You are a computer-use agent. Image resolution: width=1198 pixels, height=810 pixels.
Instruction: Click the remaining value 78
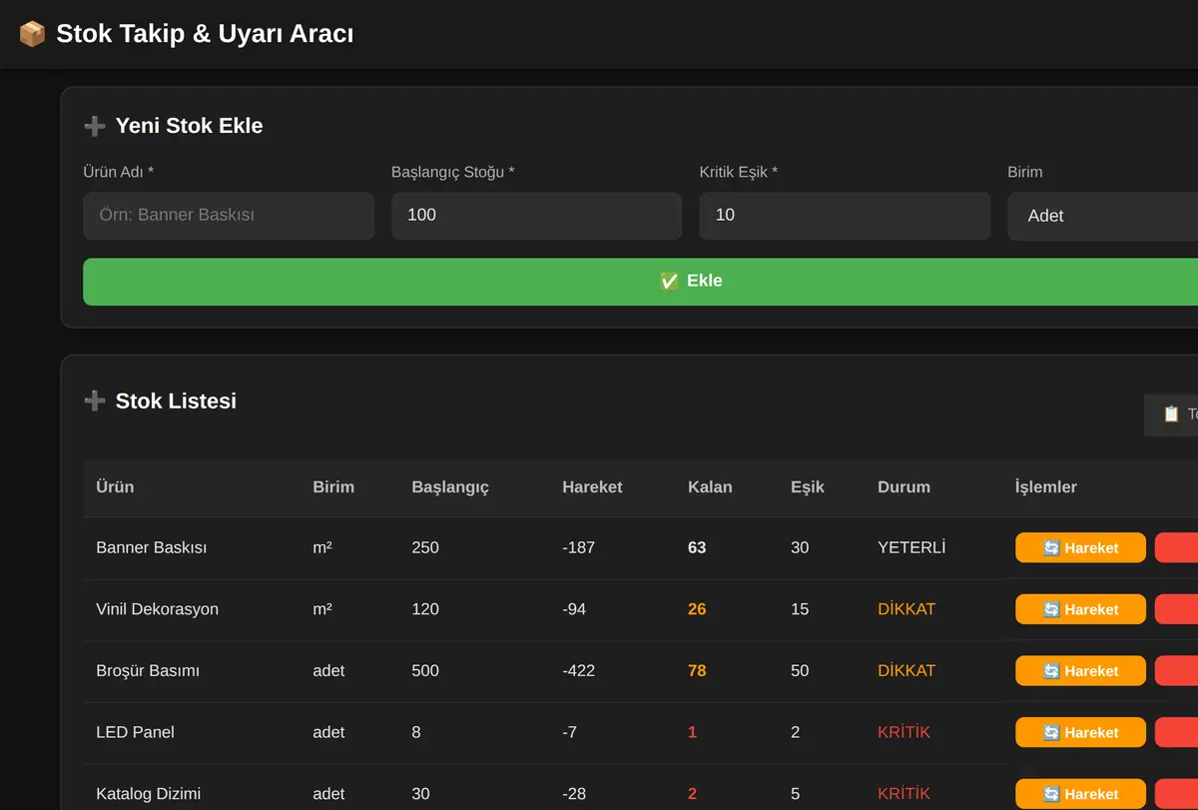point(697,671)
